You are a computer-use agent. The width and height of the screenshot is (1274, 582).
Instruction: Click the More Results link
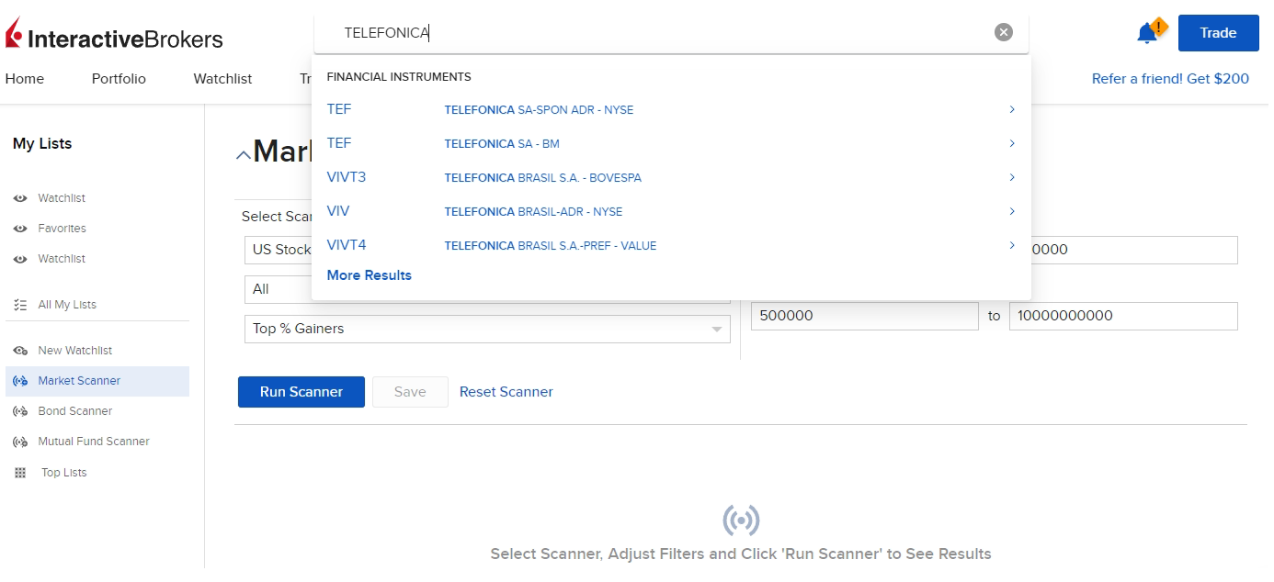coord(370,275)
